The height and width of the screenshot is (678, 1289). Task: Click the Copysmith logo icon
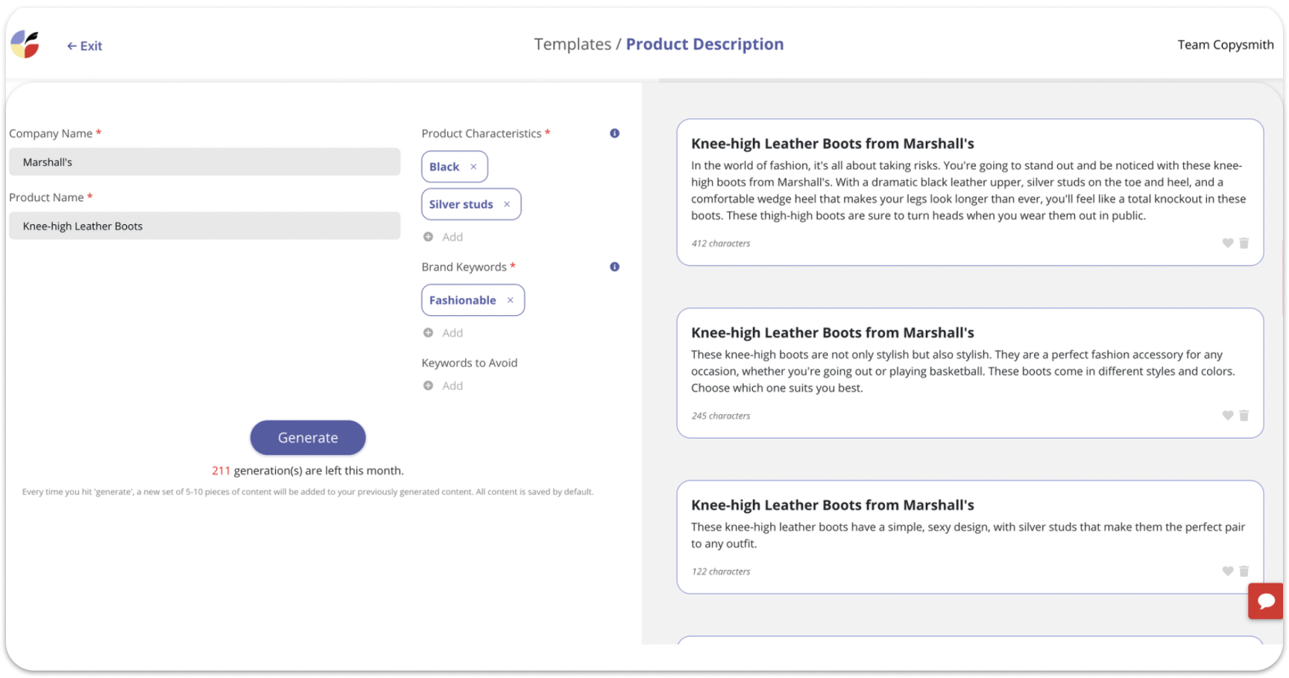pos(25,45)
